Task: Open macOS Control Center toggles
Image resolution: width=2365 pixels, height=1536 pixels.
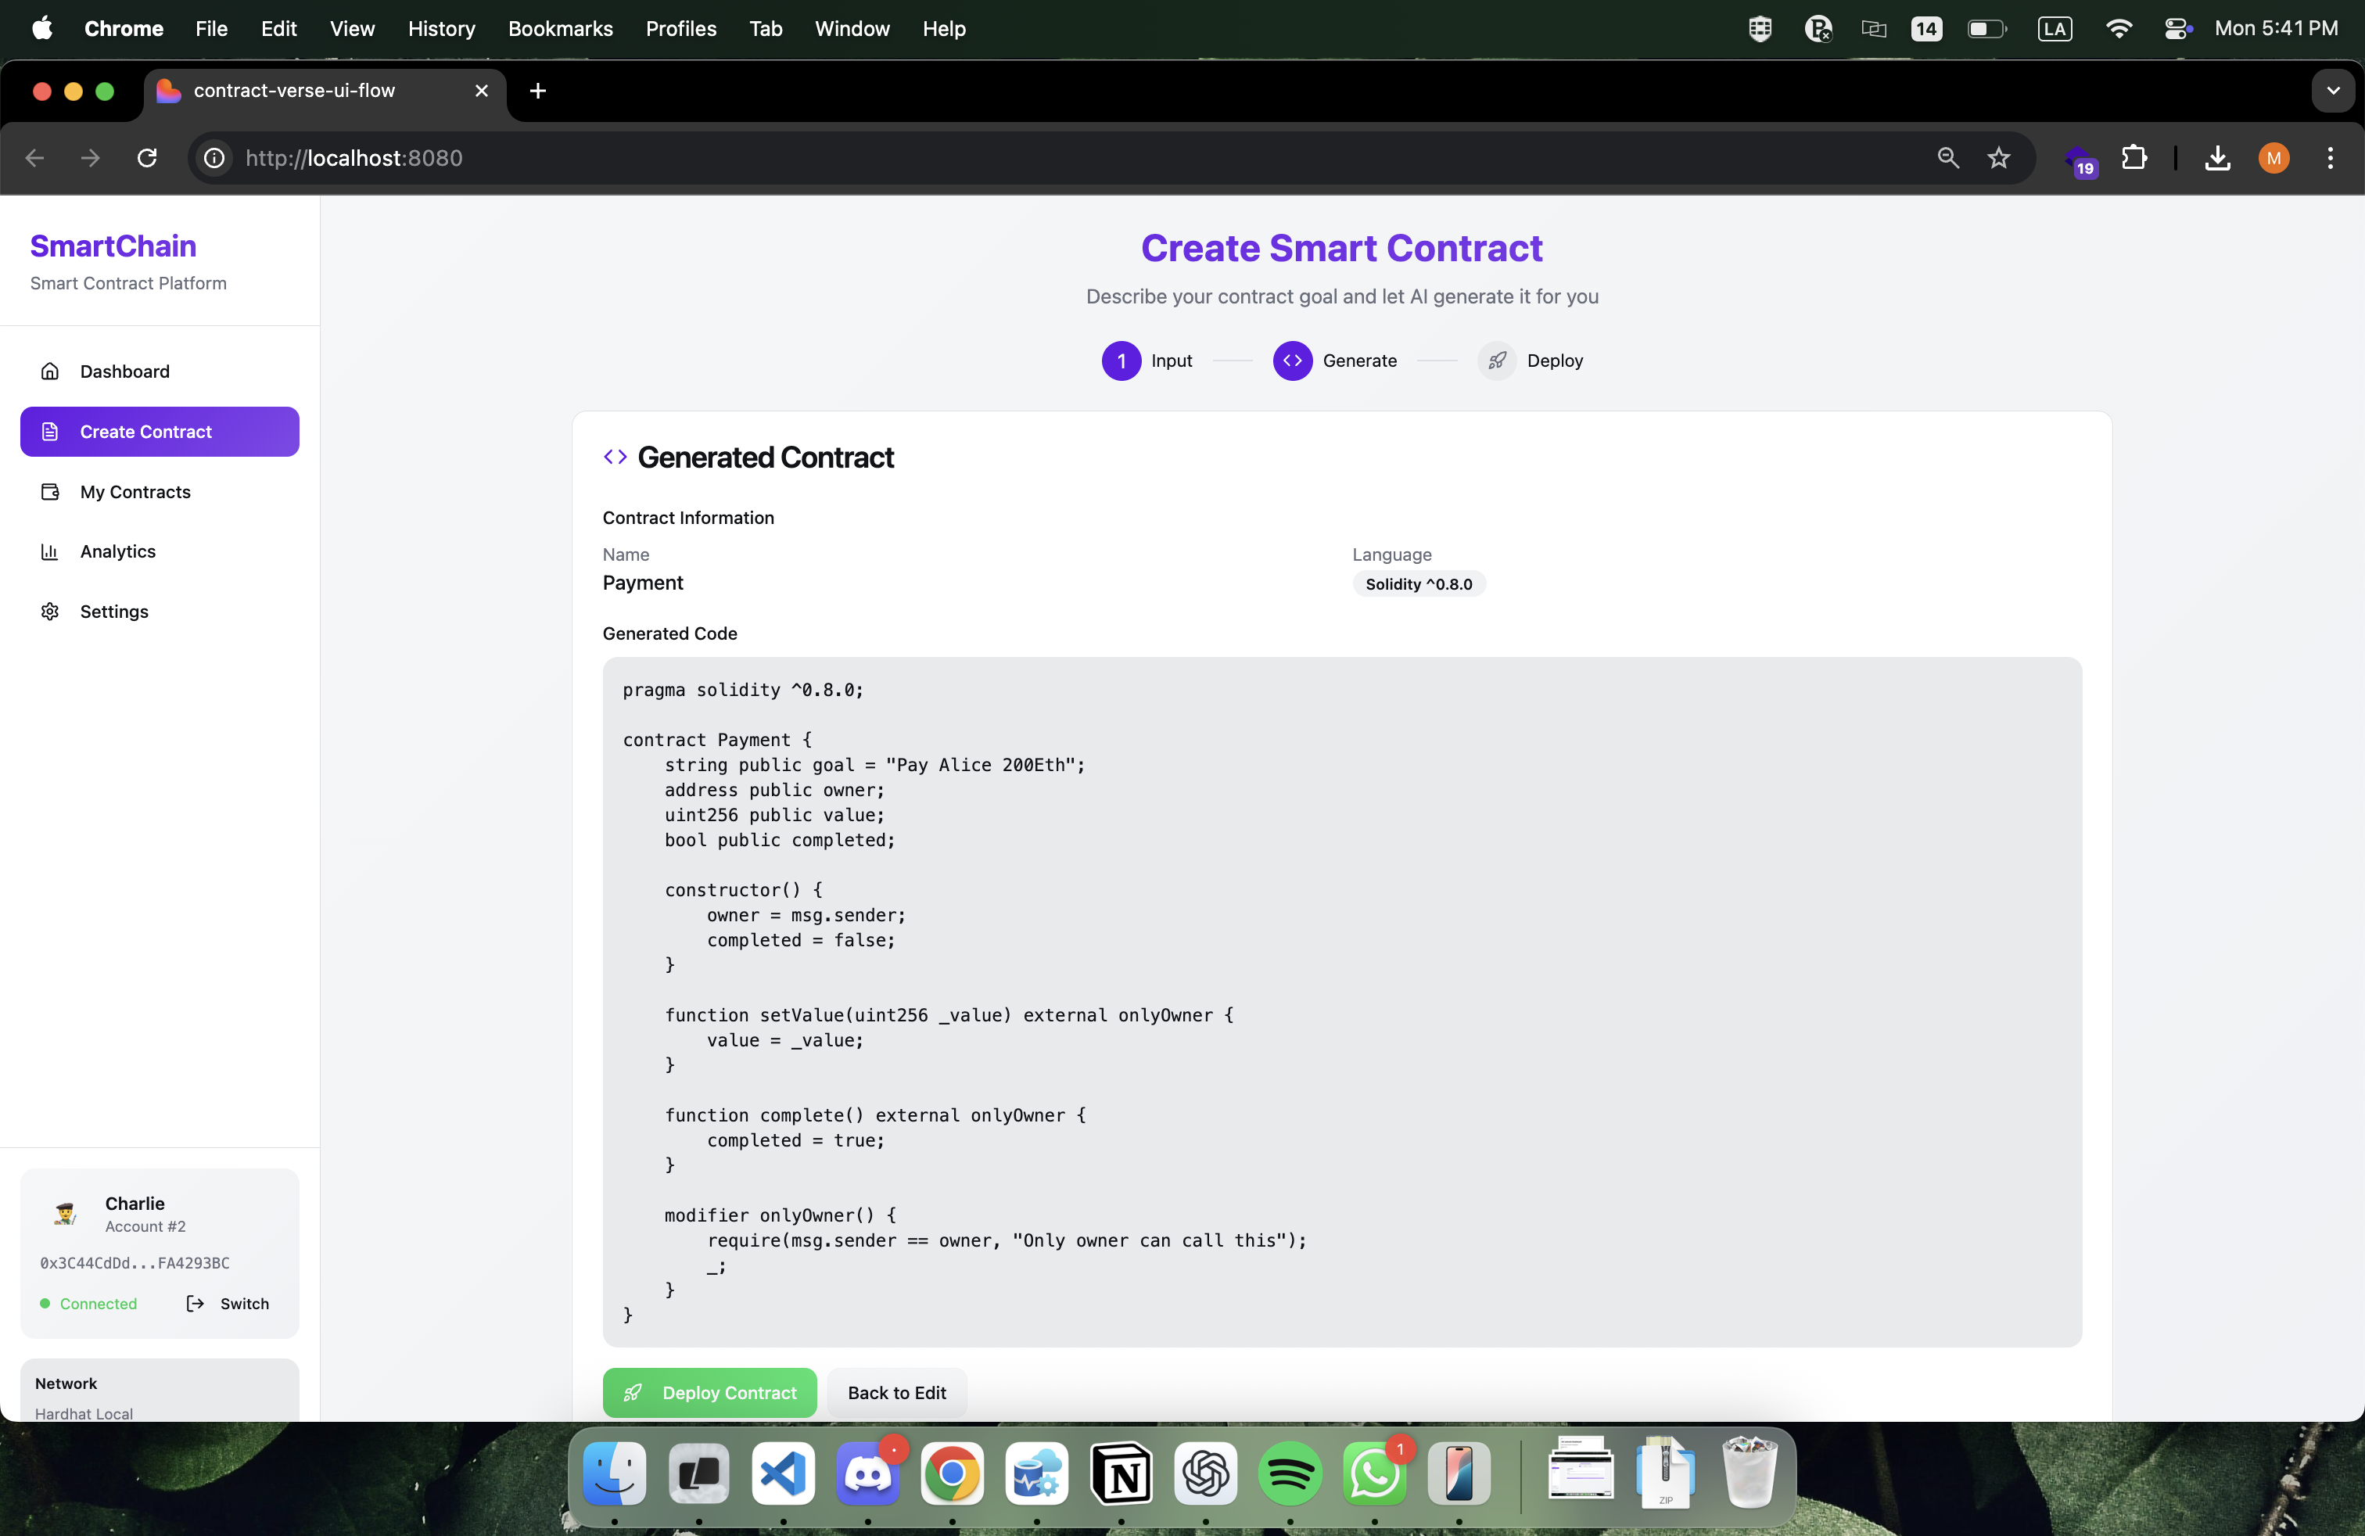Action: tap(2177, 29)
